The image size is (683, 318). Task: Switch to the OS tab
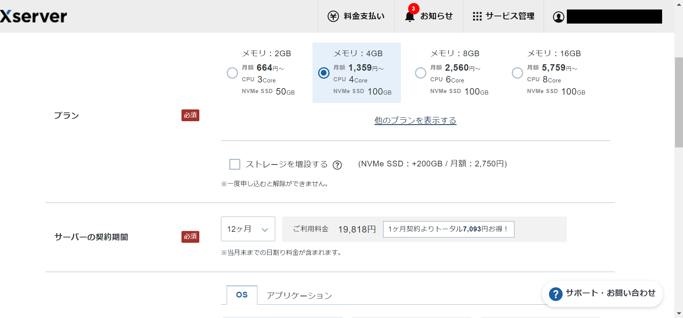point(242,295)
